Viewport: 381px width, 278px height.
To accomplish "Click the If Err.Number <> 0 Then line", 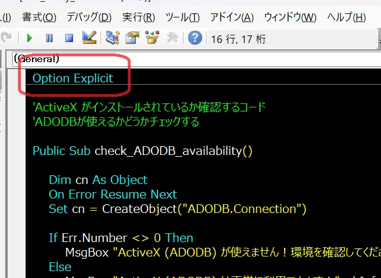I will 121,238.
